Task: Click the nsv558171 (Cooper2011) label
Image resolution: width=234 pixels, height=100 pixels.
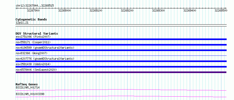Action: coord(33,42)
